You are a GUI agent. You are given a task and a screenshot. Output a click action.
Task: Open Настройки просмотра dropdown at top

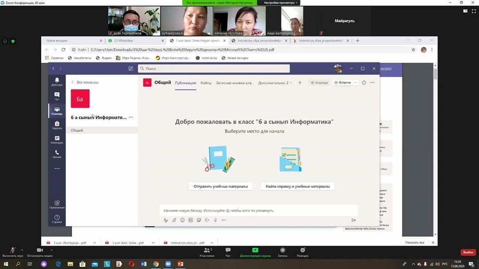(282, 3)
